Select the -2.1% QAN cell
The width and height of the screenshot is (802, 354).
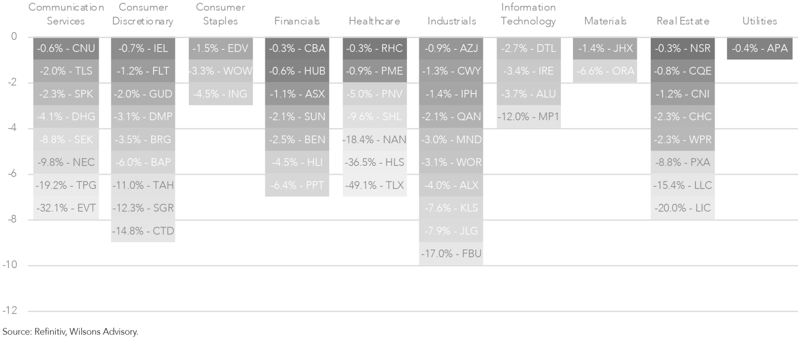tap(451, 117)
